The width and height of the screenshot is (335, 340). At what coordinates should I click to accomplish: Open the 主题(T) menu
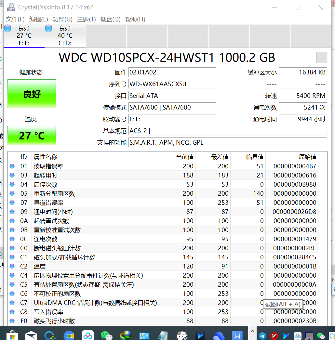pyautogui.click(x=86, y=20)
